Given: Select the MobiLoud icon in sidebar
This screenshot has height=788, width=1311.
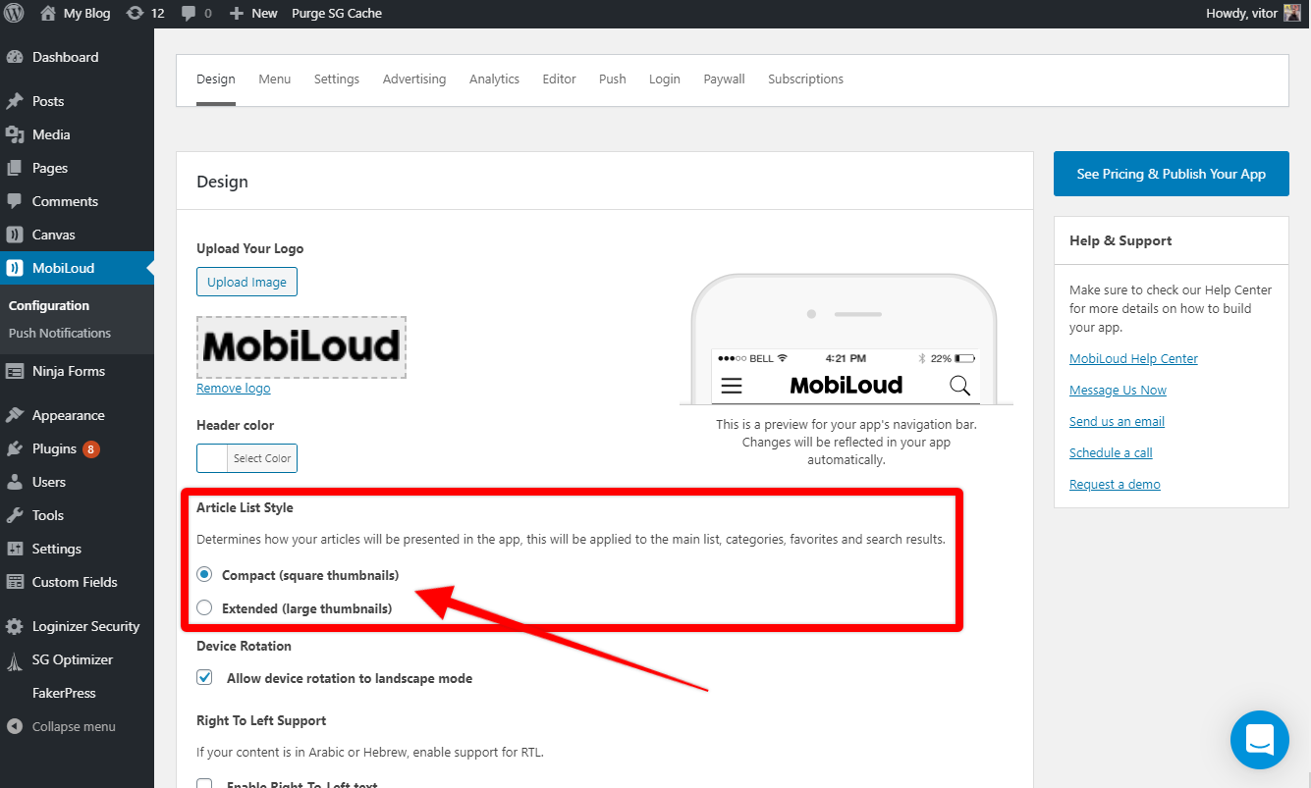Looking at the screenshot, I should 15,268.
